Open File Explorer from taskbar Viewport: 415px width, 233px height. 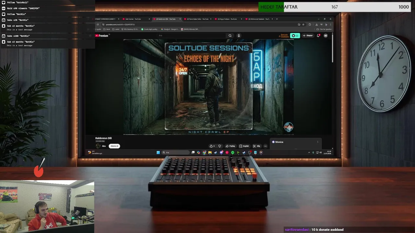[x=210, y=152]
